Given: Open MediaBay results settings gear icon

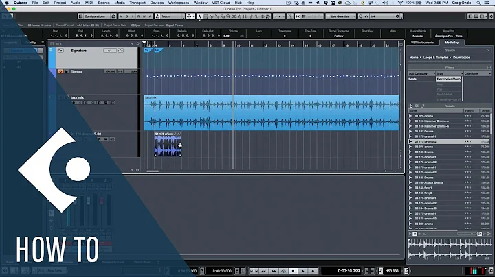Looking at the screenshot, I should (417, 106).
